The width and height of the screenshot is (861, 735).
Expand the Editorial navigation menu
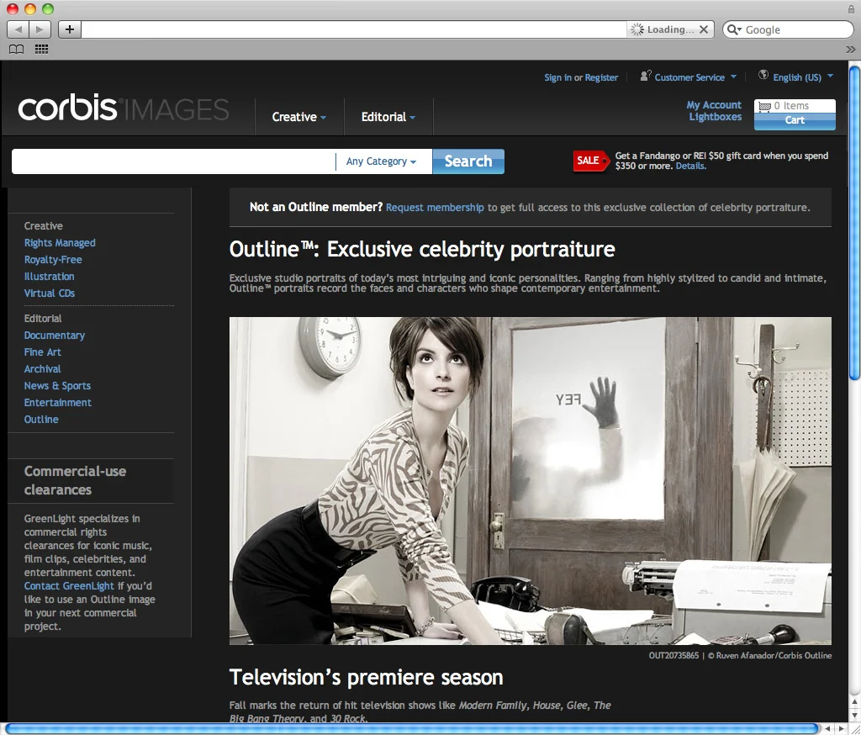click(388, 117)
